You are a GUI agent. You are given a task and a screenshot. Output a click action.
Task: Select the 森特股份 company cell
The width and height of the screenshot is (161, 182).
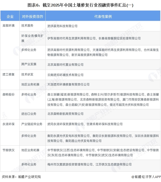pyautogui.click(x=10, y=105)
